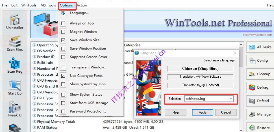Run the Defrag task button

[x=260, y=88]
